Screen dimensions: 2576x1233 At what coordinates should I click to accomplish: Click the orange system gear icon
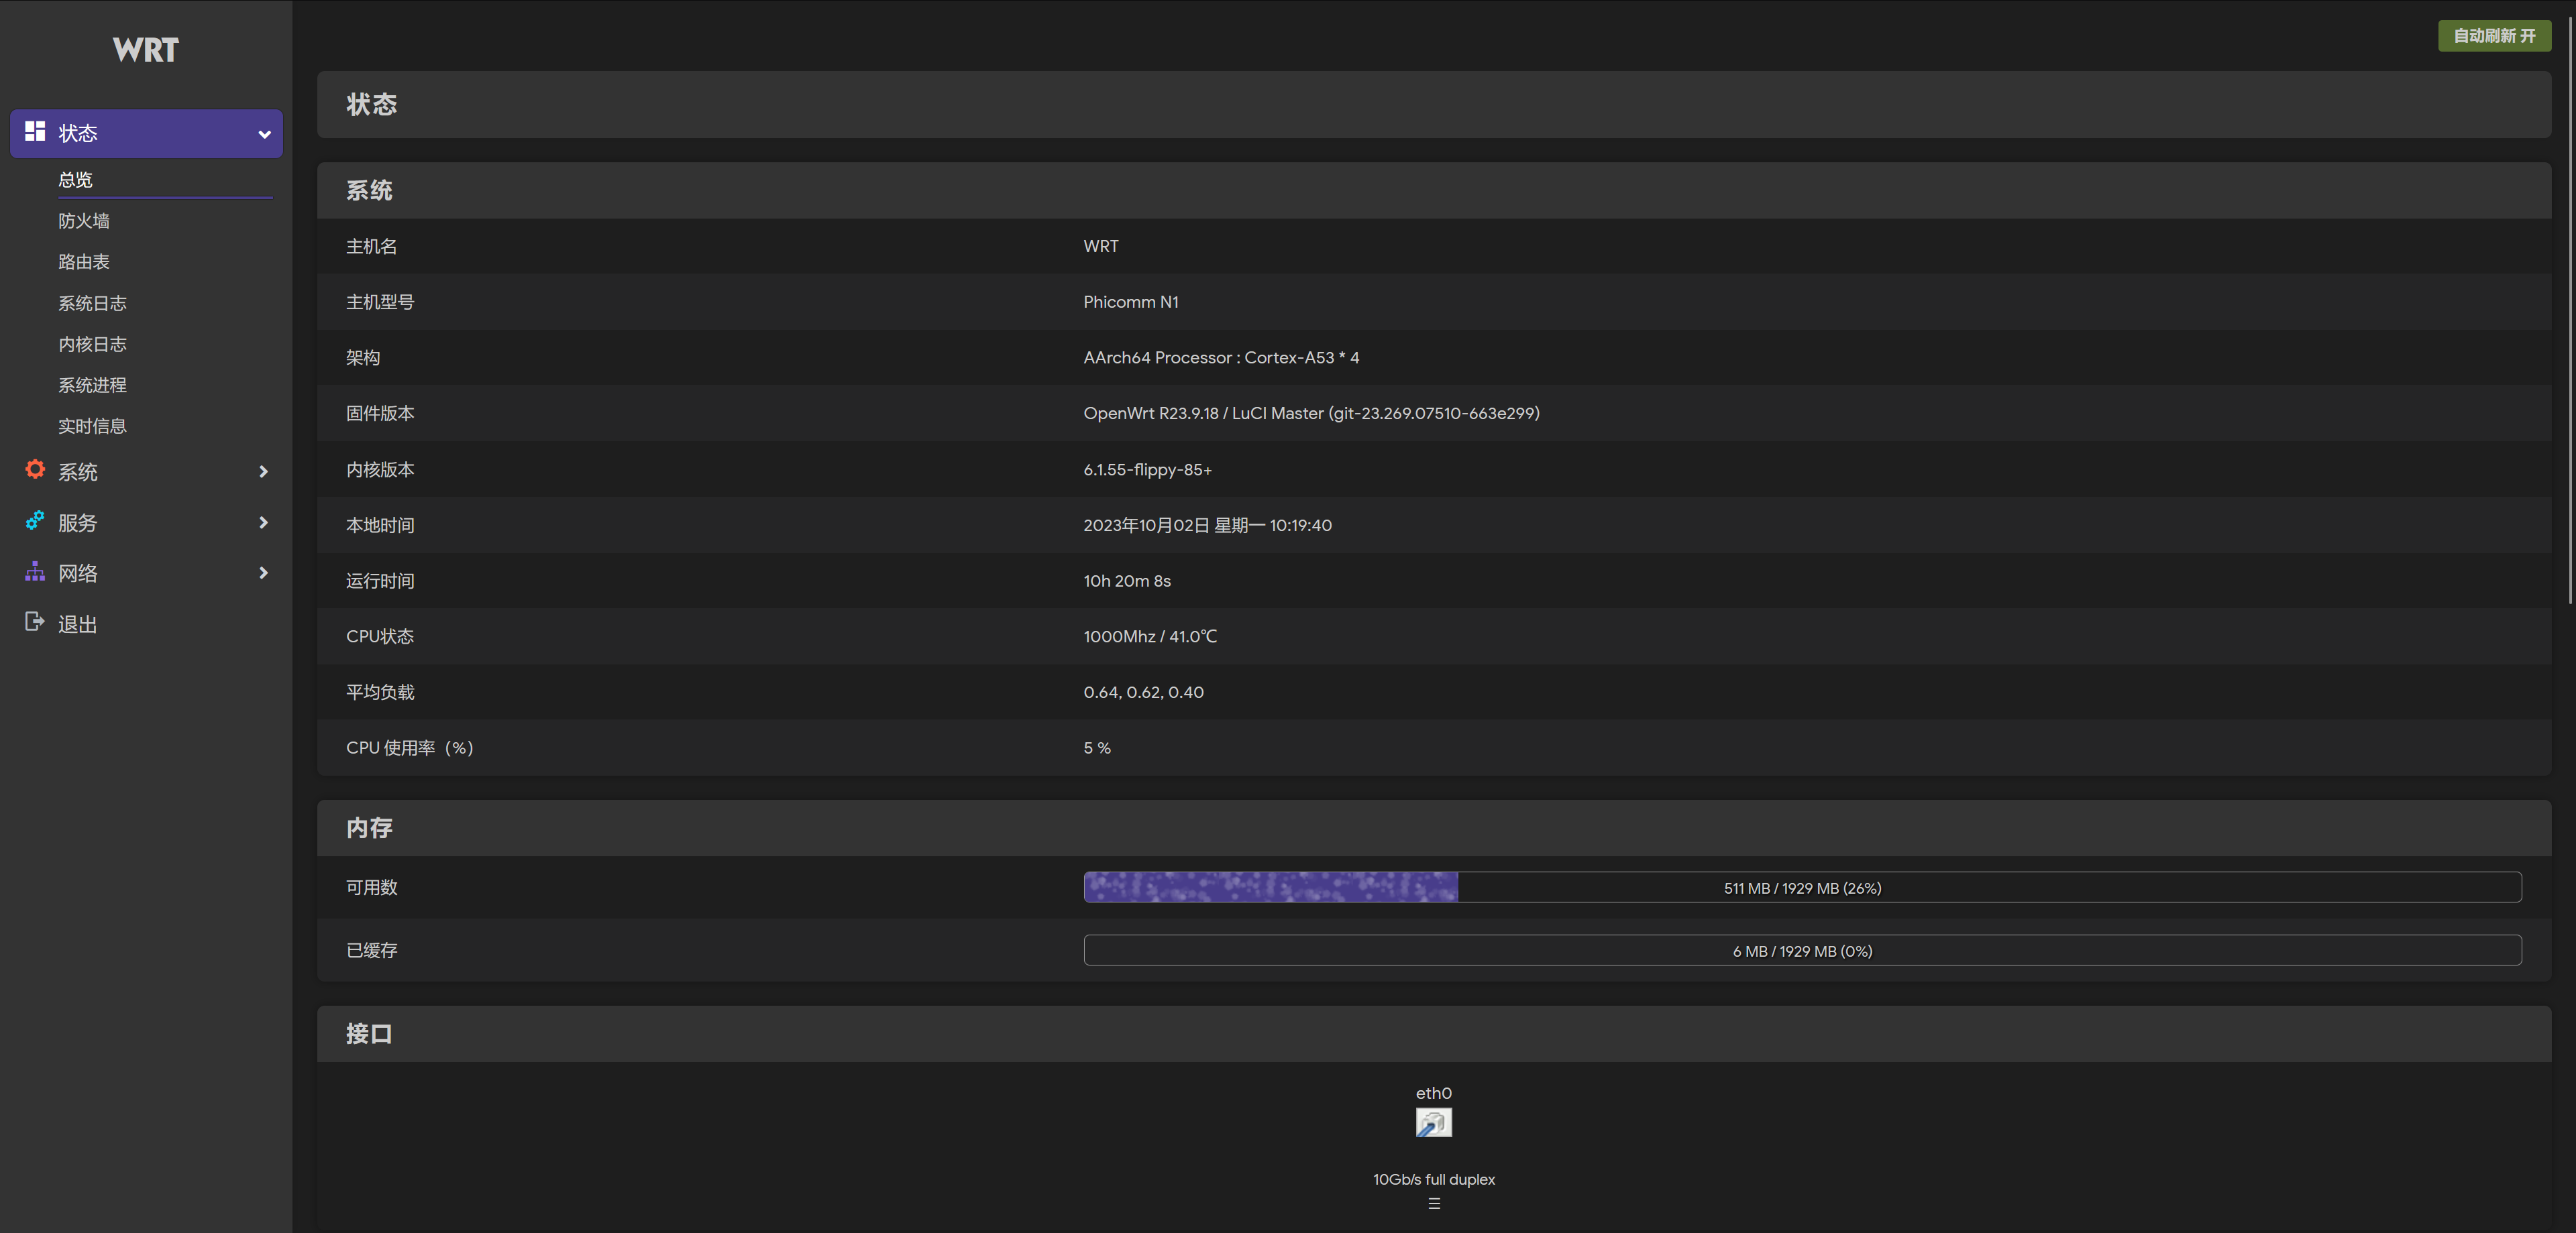click(x=35, y=469)
